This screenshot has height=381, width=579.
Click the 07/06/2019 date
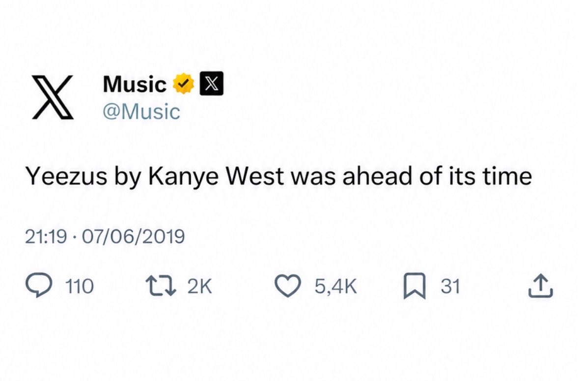click(x=133, y=236)
